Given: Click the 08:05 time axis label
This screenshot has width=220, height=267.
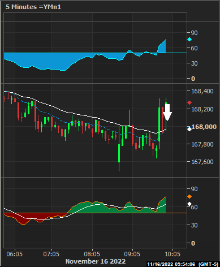Looking at the screenshot, I should coord(92,254).
